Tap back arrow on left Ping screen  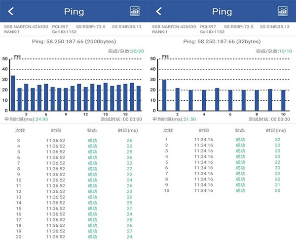(11, 11)
